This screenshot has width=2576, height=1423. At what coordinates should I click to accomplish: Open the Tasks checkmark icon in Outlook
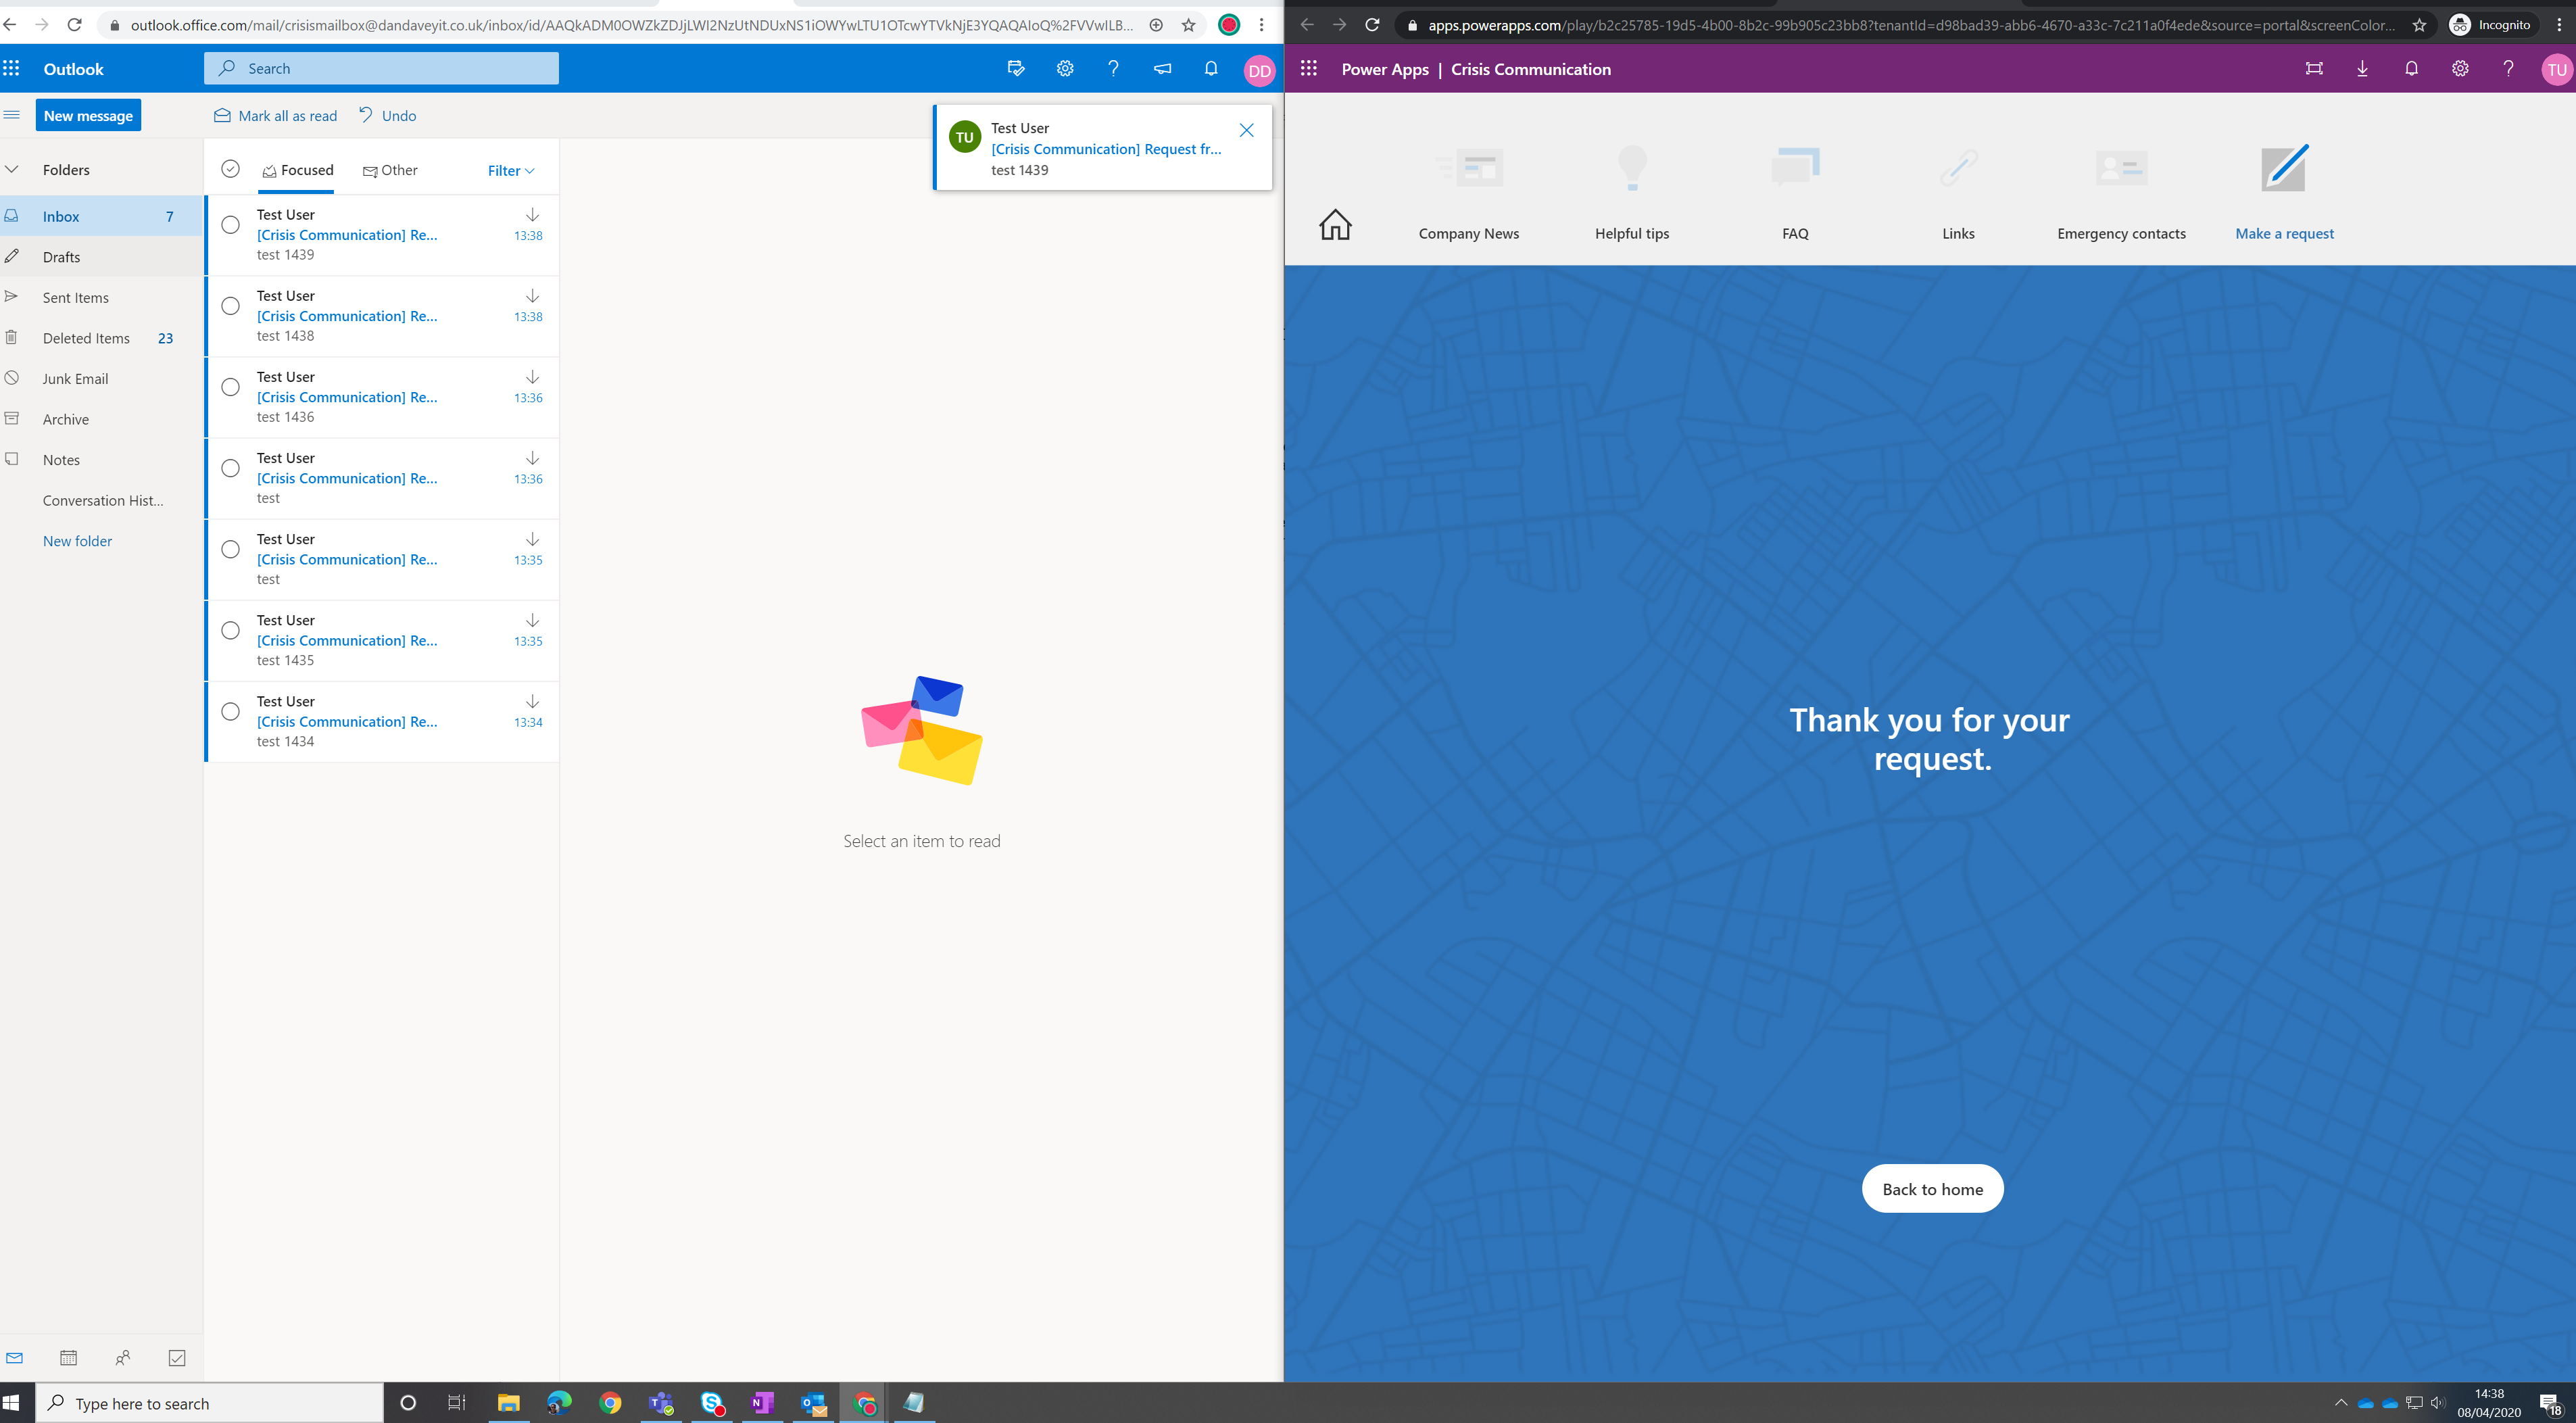[177, 1357]
